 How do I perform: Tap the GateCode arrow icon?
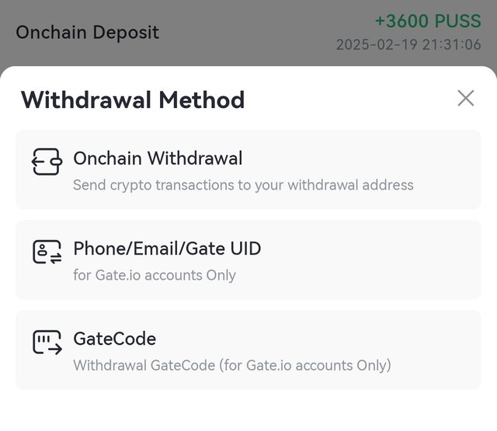[47, 342]
